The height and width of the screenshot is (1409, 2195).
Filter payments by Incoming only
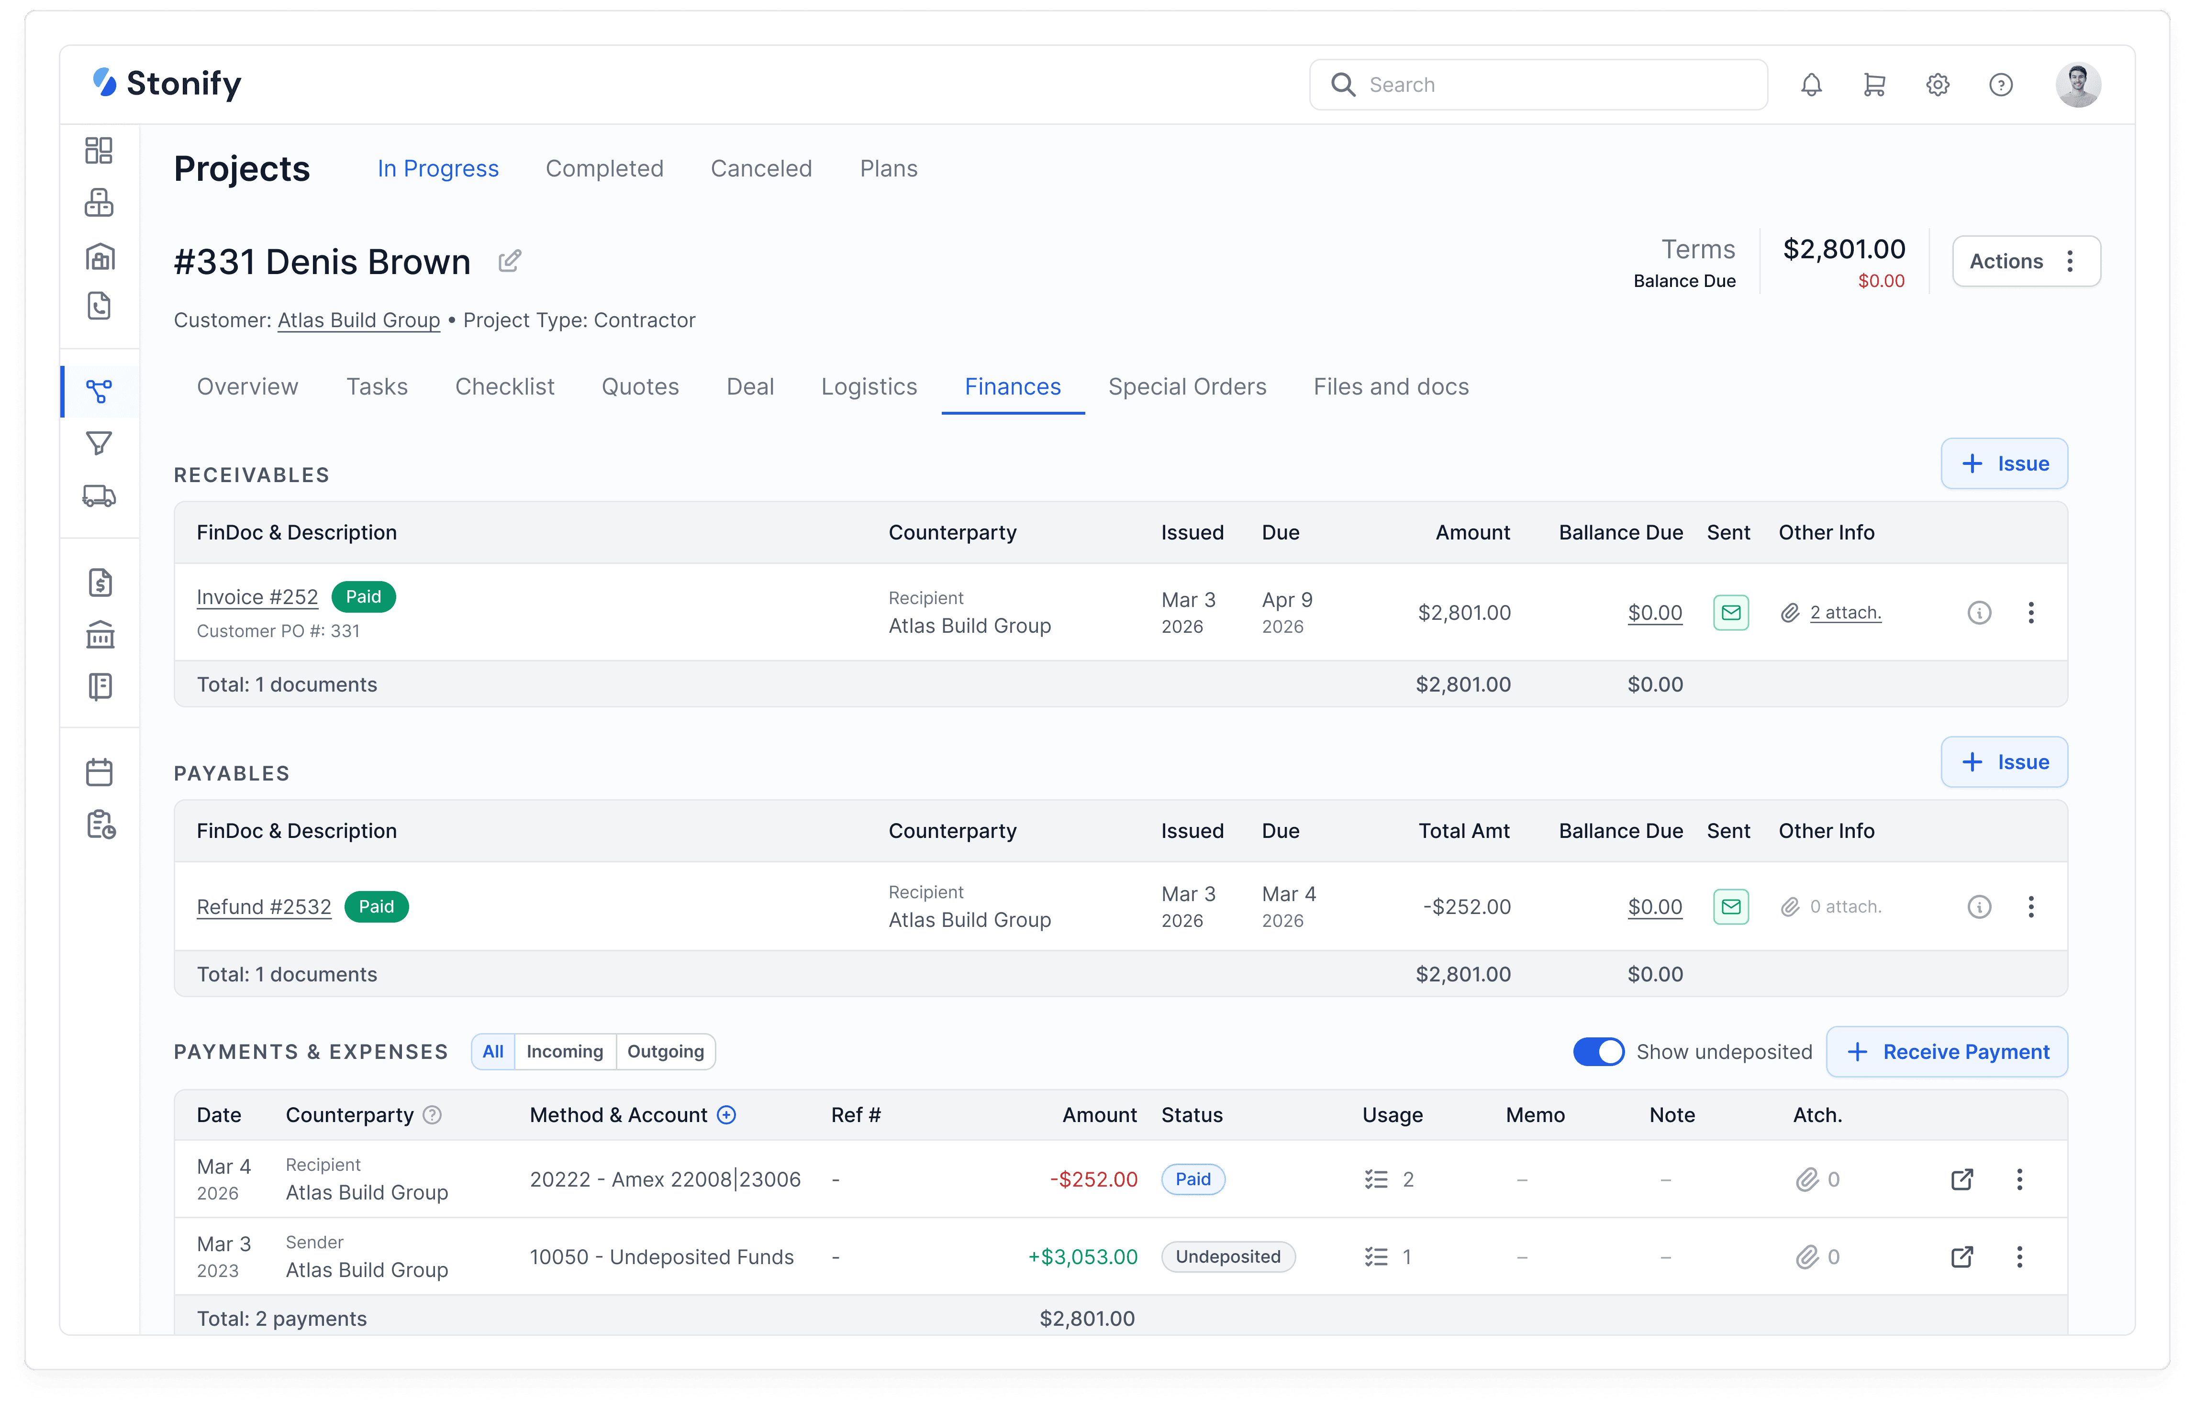tap(565, 1051)
